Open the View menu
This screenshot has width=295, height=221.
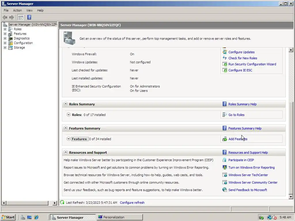29,10
